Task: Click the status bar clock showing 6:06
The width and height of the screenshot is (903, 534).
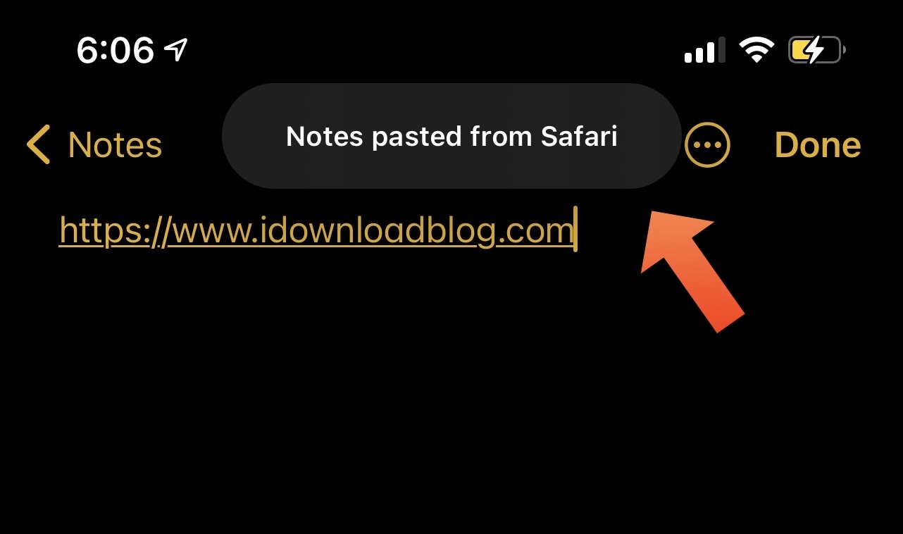Action: coord(115,50)
